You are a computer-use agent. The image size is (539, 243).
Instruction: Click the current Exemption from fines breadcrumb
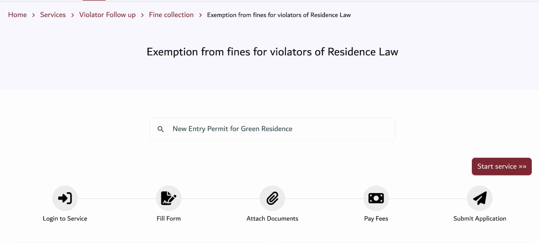click(x=279, y=15)
